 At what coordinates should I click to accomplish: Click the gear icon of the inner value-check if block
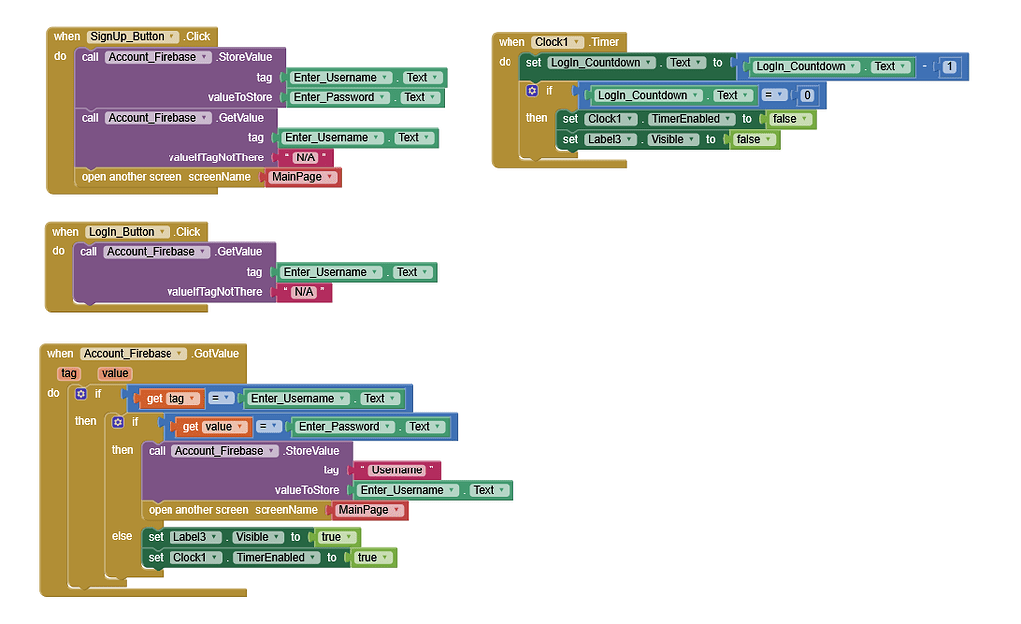click(x=118, y=422)
